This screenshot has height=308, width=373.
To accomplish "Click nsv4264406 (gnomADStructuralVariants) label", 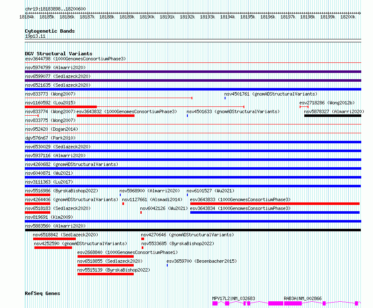I will coord(72,199).
